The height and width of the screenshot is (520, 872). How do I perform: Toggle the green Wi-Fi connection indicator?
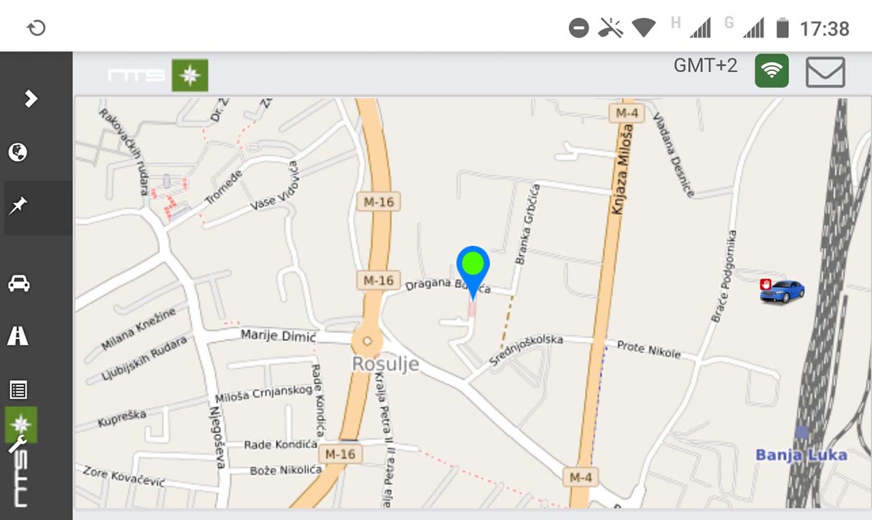(x=771, y=71)
